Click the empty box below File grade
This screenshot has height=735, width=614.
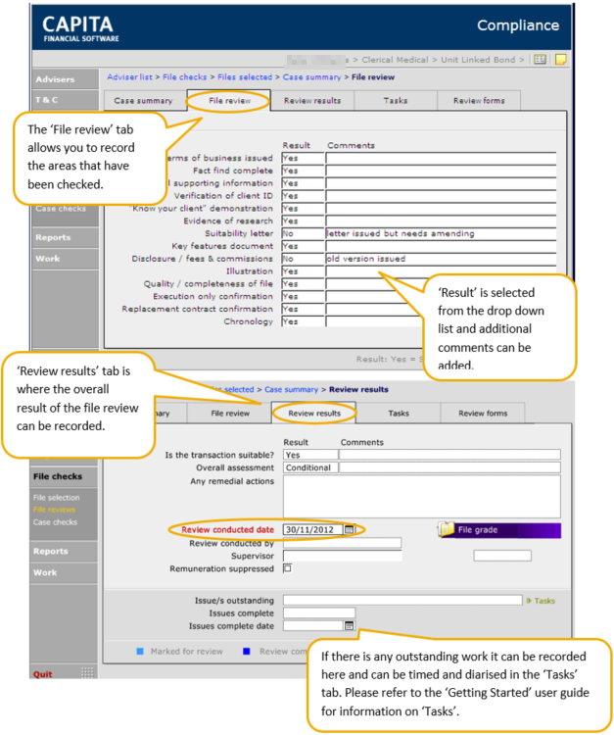click(x=502, y=556)
